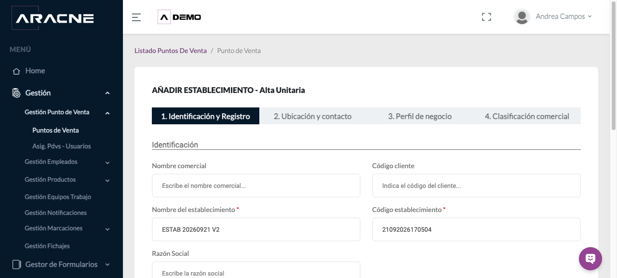
Task: Click the Identificación section heading
Action: (x=175, y=145)
